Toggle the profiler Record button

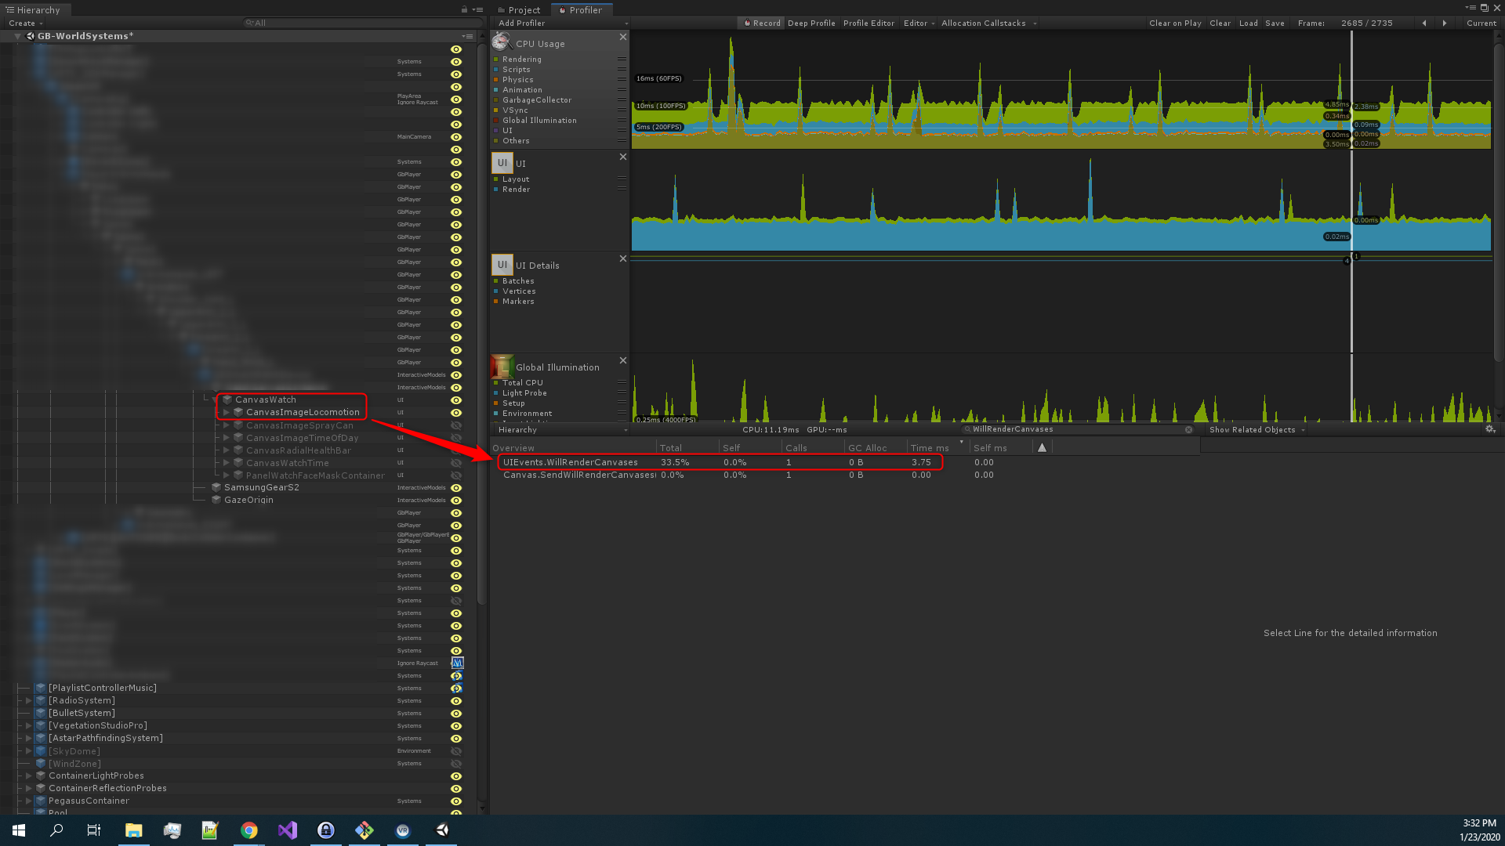click(761, 23)
